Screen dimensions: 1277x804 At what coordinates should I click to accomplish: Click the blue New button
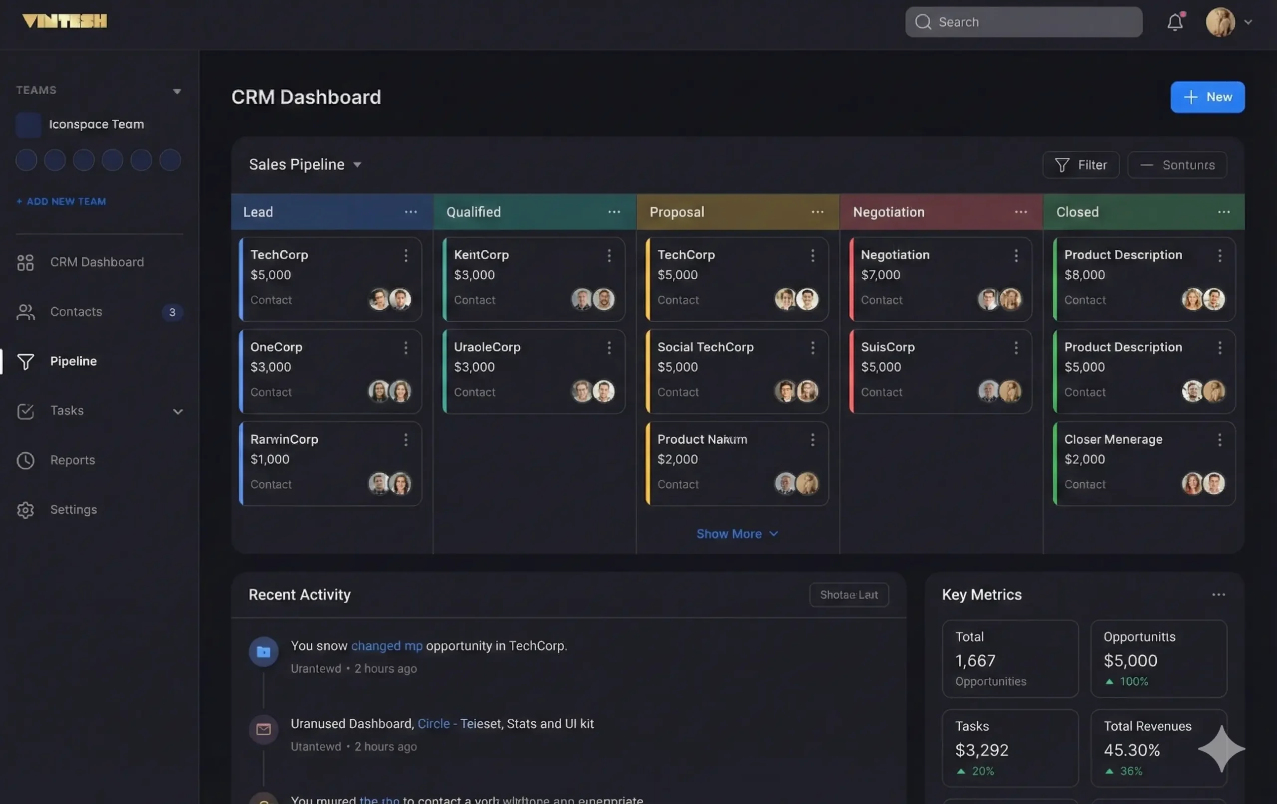point(1207,97)
